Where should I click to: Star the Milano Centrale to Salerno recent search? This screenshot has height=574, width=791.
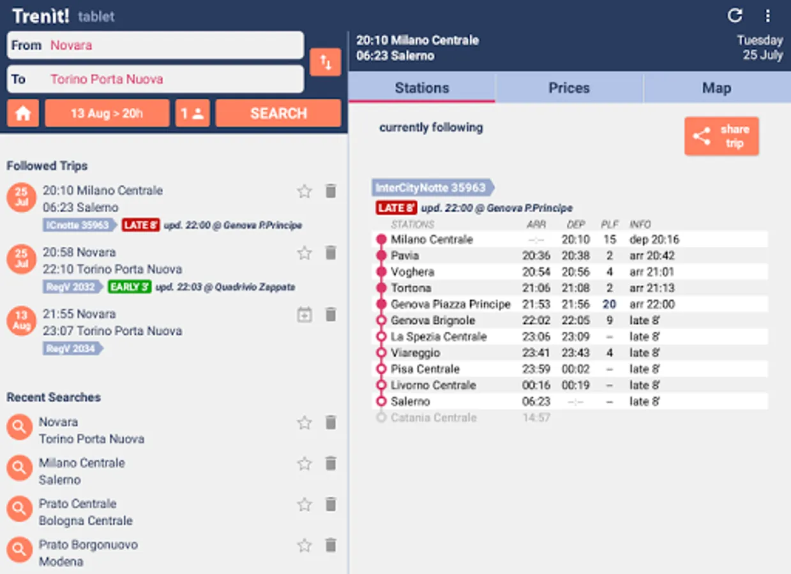305,463
